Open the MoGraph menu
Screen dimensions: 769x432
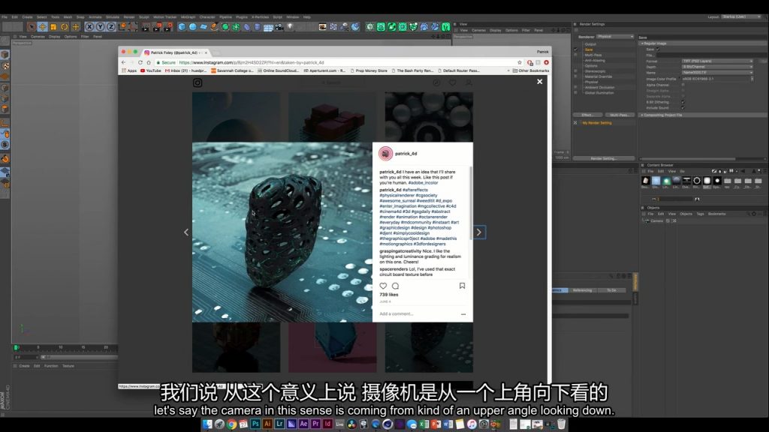pyautogui.click(x=188, y=17)
